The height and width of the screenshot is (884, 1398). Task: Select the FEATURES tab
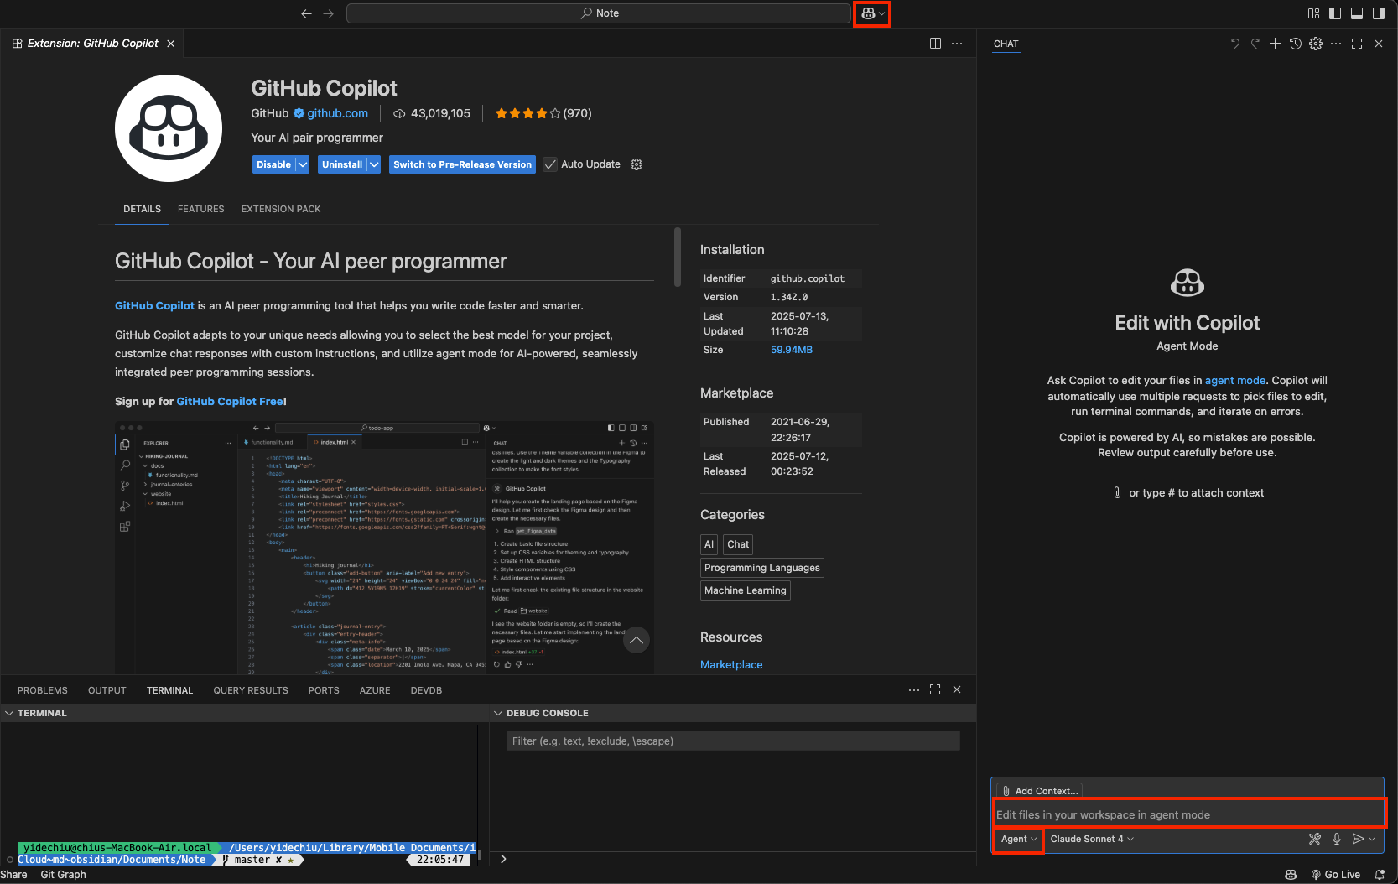[x=201, y=209]
